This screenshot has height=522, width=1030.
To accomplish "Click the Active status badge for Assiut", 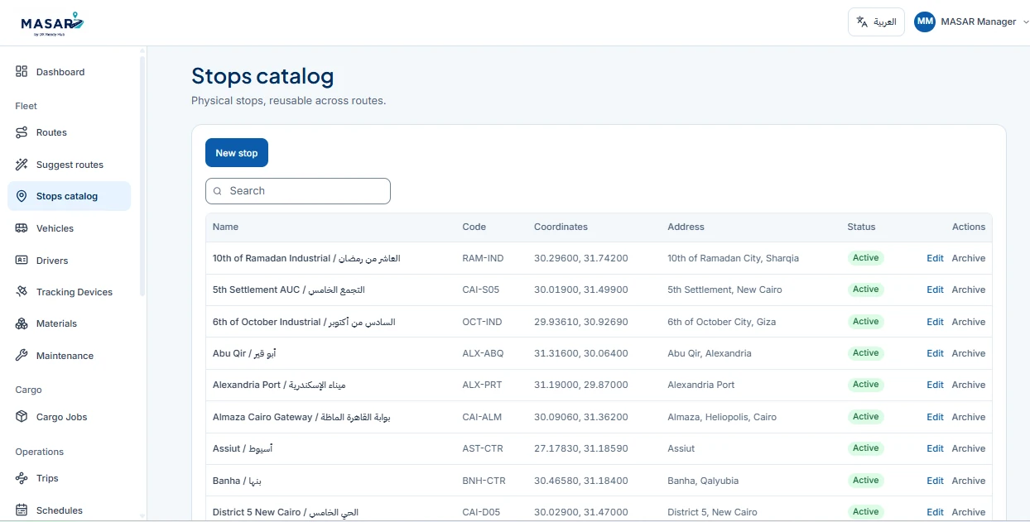I will (865, 448).
